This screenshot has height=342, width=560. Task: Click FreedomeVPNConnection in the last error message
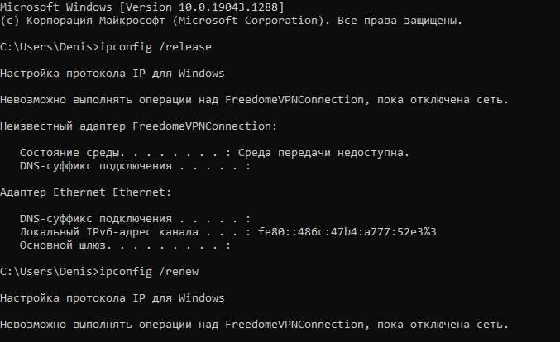[x=294, y=324]
